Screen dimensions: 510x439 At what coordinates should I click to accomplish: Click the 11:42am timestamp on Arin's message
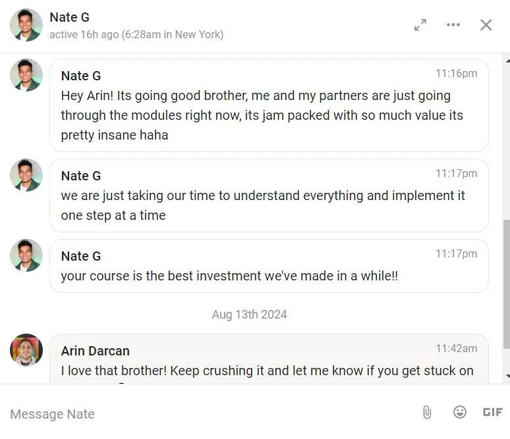pyautogui.click(x=456, y=348)
